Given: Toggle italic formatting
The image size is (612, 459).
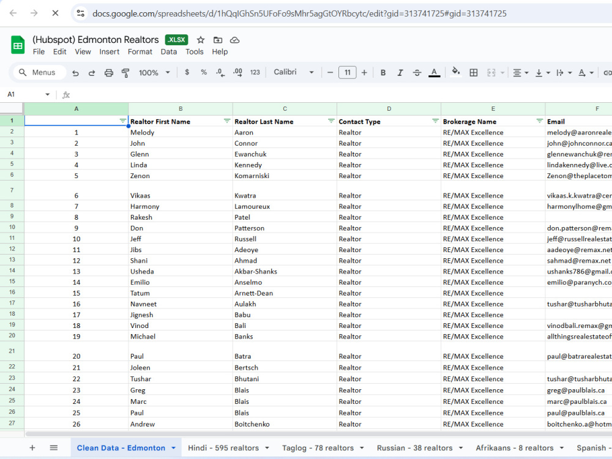Looking at the screenshot, I should pyautogui.click(x=400, y=73).
